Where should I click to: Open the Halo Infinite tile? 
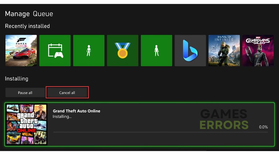[x=224, y=51]
